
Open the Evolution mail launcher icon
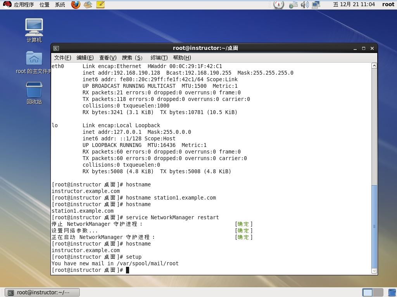(88, 5)
